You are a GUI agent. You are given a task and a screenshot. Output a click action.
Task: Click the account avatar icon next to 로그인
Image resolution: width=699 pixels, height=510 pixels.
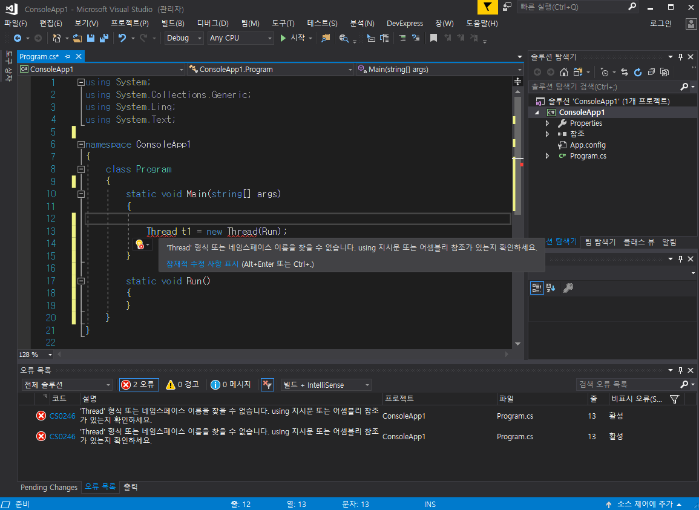click(691, 24)
